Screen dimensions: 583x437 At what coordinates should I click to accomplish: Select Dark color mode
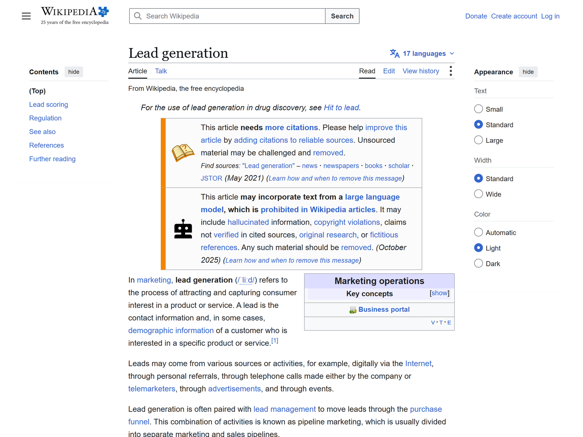pos(478,263)
